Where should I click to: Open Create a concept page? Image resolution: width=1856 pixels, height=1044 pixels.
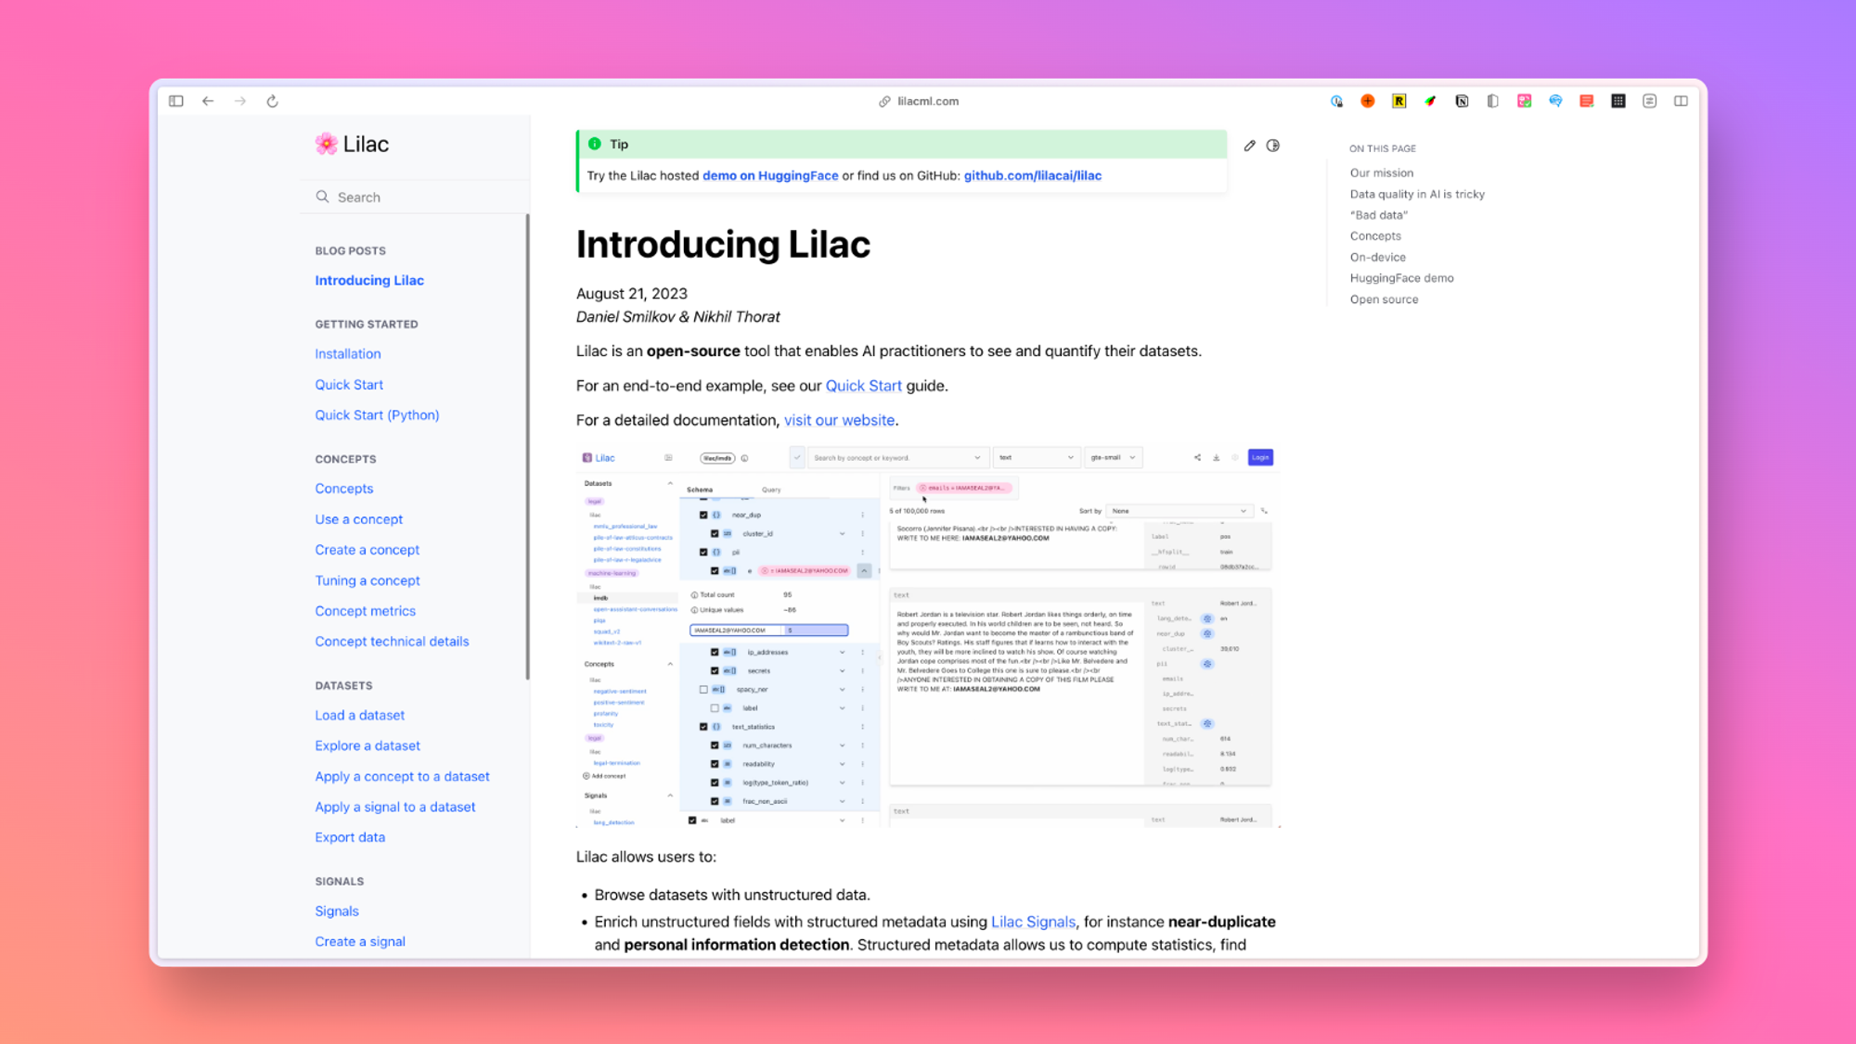[367, 550]
